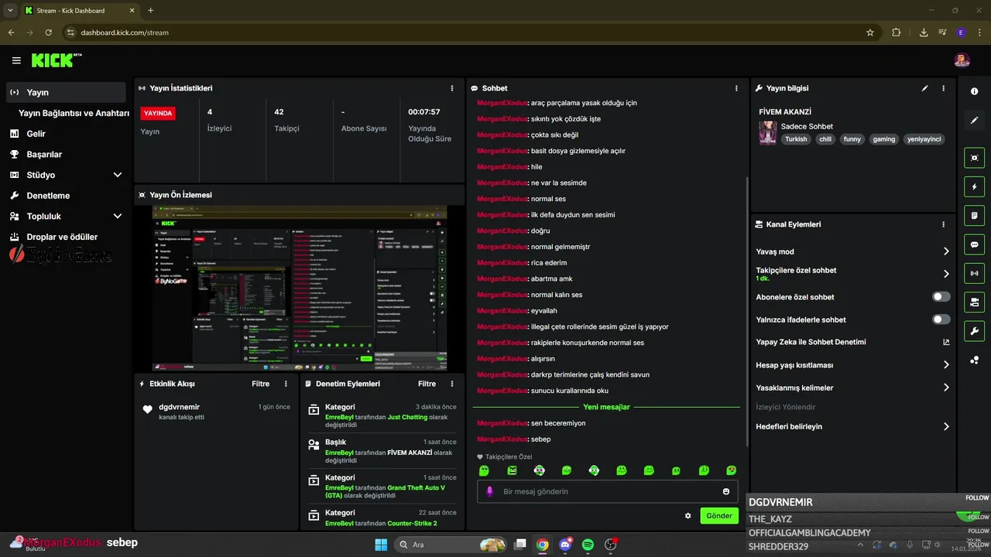This screenshot has height=557, width=991.
Task: Click the Kick logo
Action: (56, 60)
